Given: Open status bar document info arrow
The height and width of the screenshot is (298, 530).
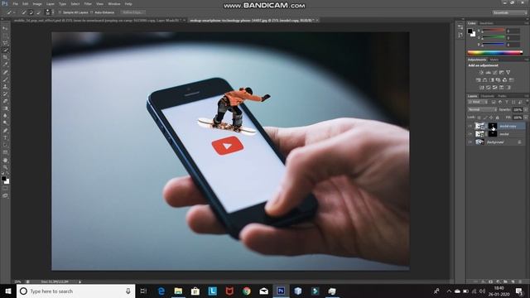Looking at the screenshot, I should (x=80, y=281).
